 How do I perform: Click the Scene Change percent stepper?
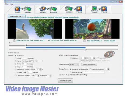40,69
